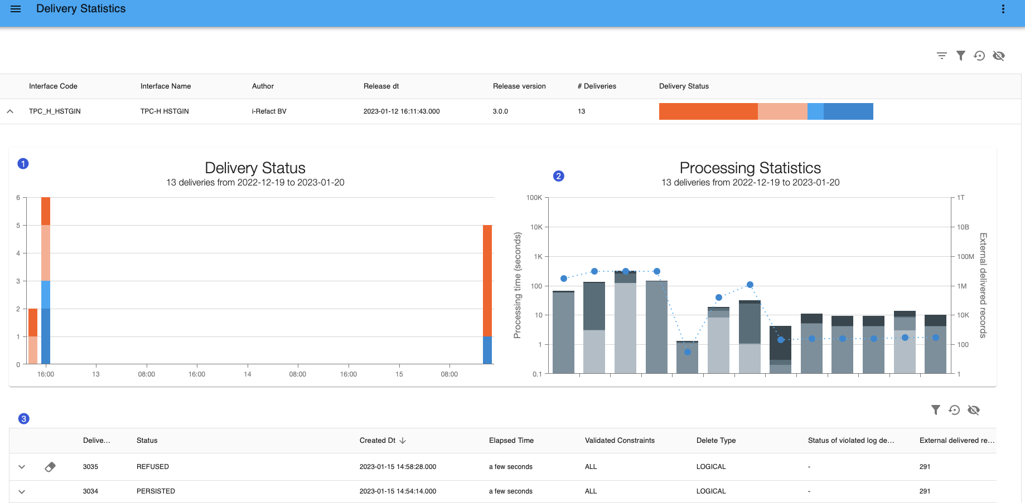
Task: Click the Delivery Status chart title
Action: tap(255, 168)
